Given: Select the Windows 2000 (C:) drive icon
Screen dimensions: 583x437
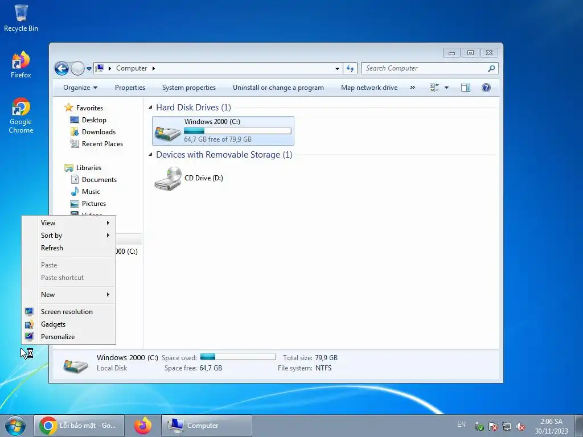Looking at the screenshot, I should click(x=168, y=132).
